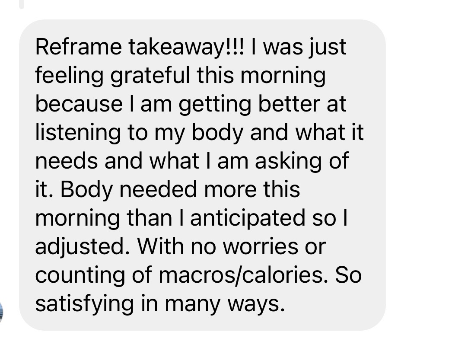Screen dimensions: 452x351
Task: Tap the word "satisfying" in the last line
Action: click(x=85, y=304)
